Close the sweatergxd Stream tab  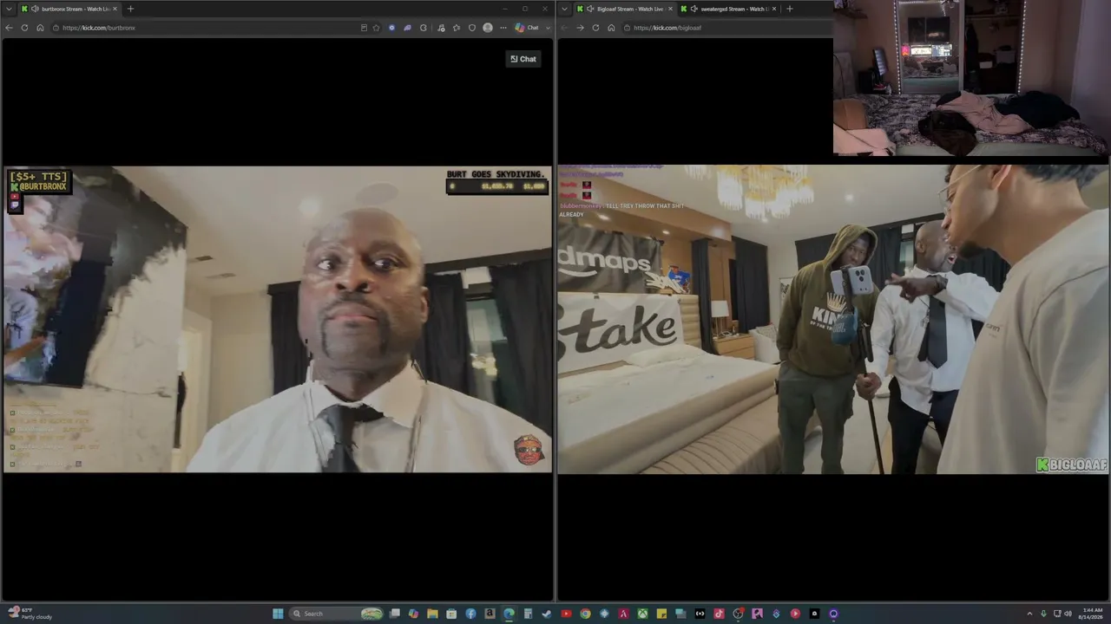[x=773, y=9]
